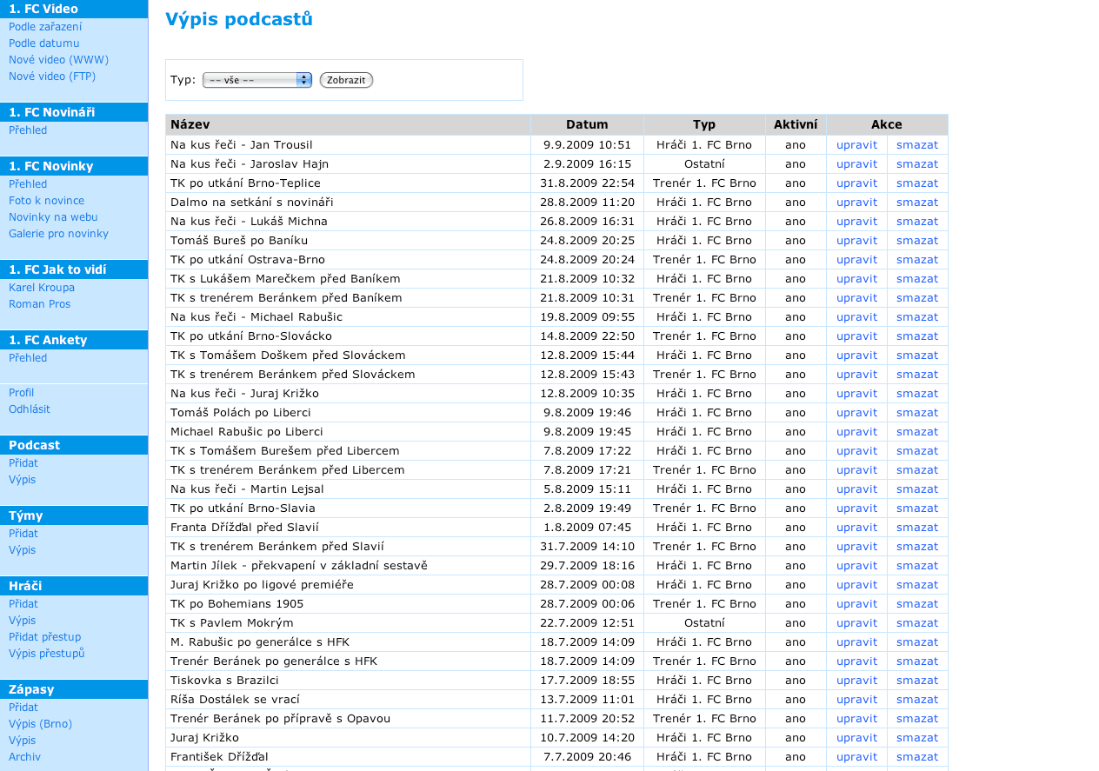Viewport: 1099px width, 771px height.
Task: Delete Martin Jílek - překvapení v základní sestavě
Action: (x=917, y=566)
